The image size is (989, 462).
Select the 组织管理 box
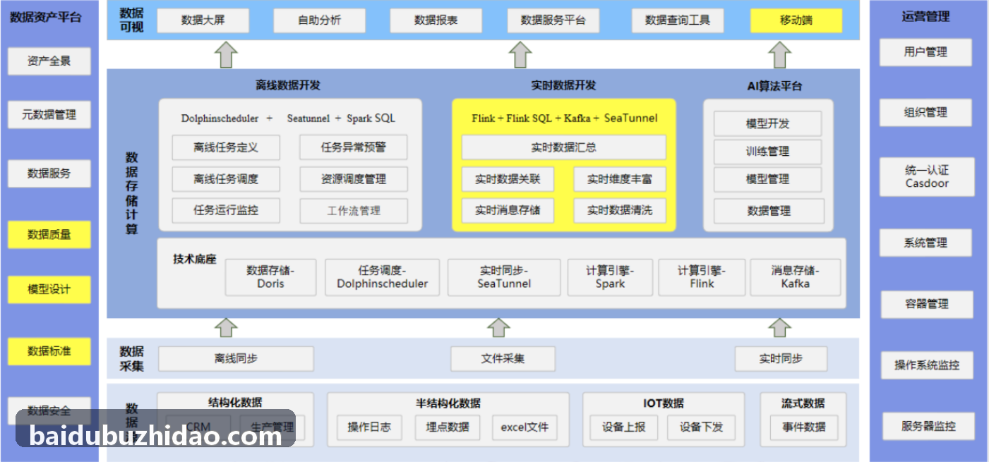pos(925,112)
